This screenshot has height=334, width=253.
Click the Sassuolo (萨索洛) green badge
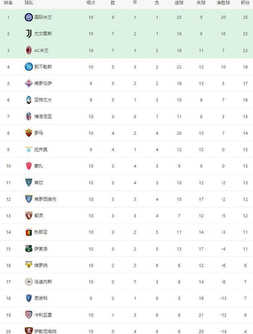point(29,249)
